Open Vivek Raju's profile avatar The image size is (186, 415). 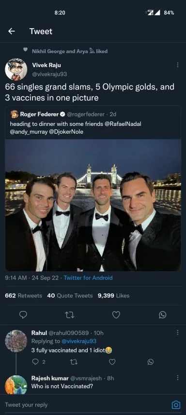[x=16, y=69]
